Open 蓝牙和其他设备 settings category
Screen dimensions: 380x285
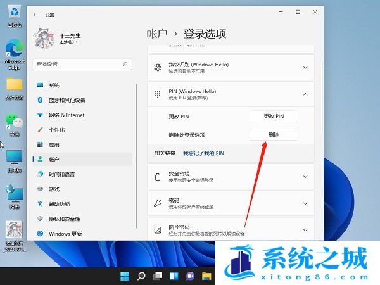[x=82, y=100]
